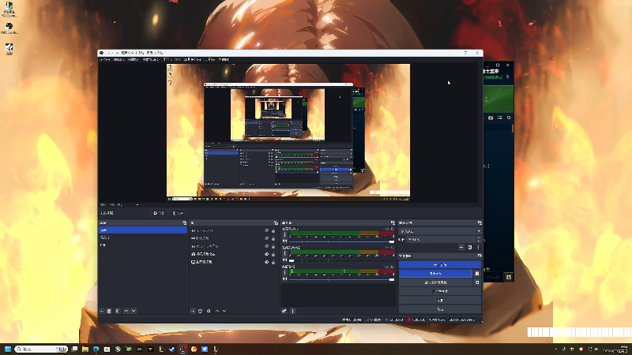Viewport: 632px width, 355px height.
Task: Mute the second audio mixer channel
Action: (x=285, y=260)
